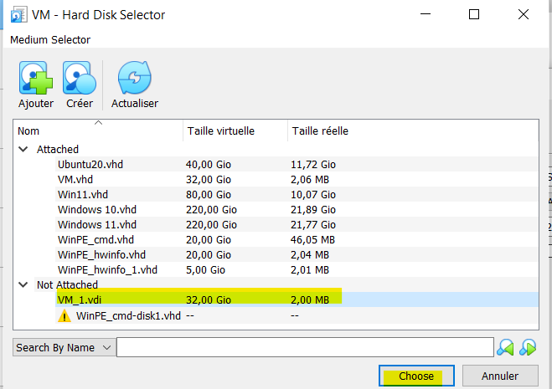Click the search previous match icon
The width and height of the screenshot is (552, 389).
coord(506,347)
